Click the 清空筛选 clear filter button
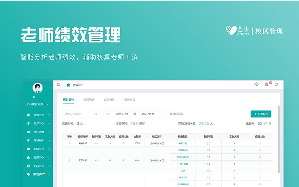 pyautogui.click(x=176, y=114)
